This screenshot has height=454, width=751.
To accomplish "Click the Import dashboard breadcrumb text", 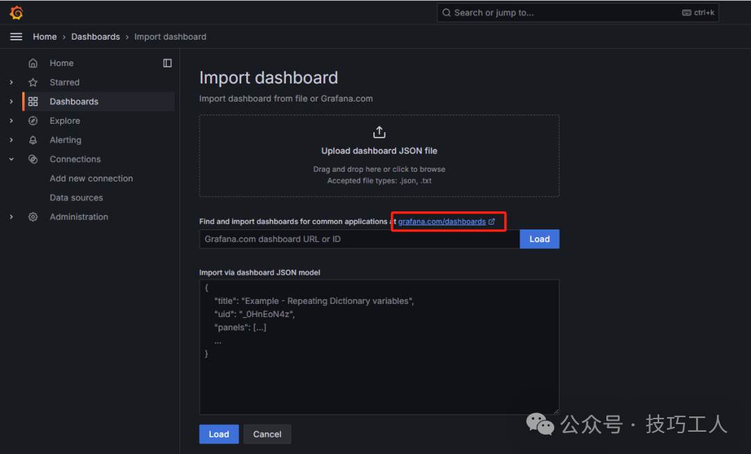I will (x=170, y=37).
